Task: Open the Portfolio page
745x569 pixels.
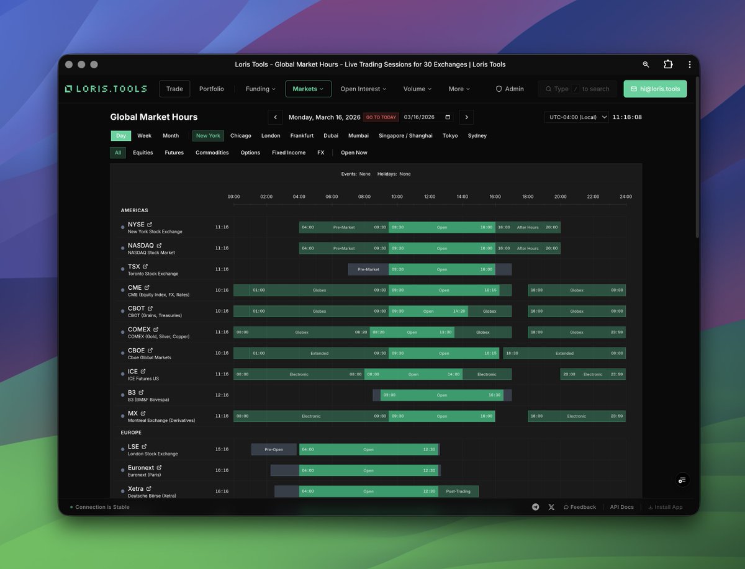Action: pos(212,89)
